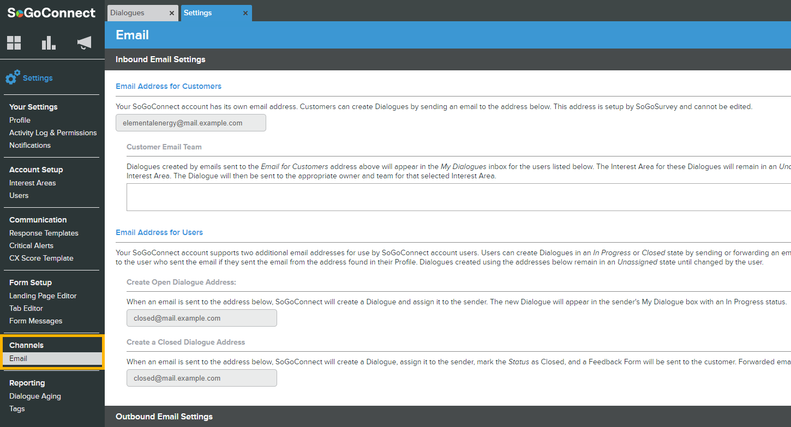Click the Account Setup section heading

[x=36, y=170]
